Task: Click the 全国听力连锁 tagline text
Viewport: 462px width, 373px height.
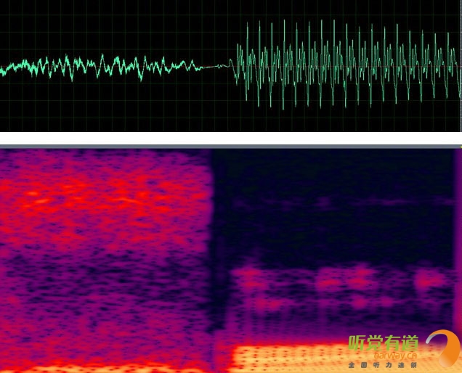Action: 383,364
